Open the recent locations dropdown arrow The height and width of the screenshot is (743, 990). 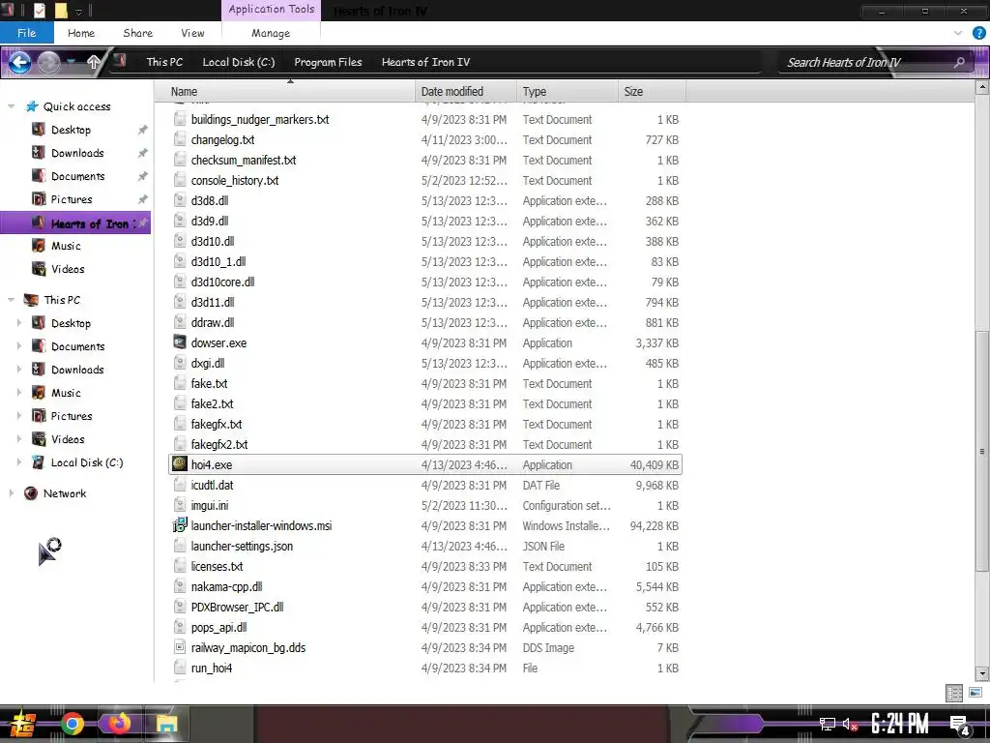point(72,62)
